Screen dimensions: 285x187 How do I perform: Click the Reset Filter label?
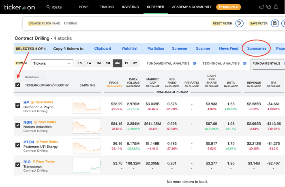222,23
